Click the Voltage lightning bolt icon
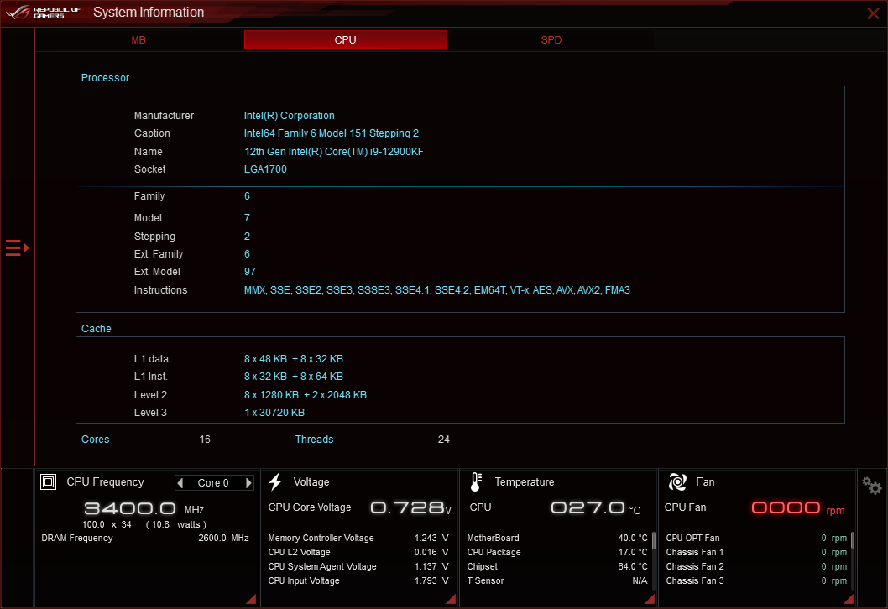The width and height of the screenshot is (888, 609). pos(276,481)
